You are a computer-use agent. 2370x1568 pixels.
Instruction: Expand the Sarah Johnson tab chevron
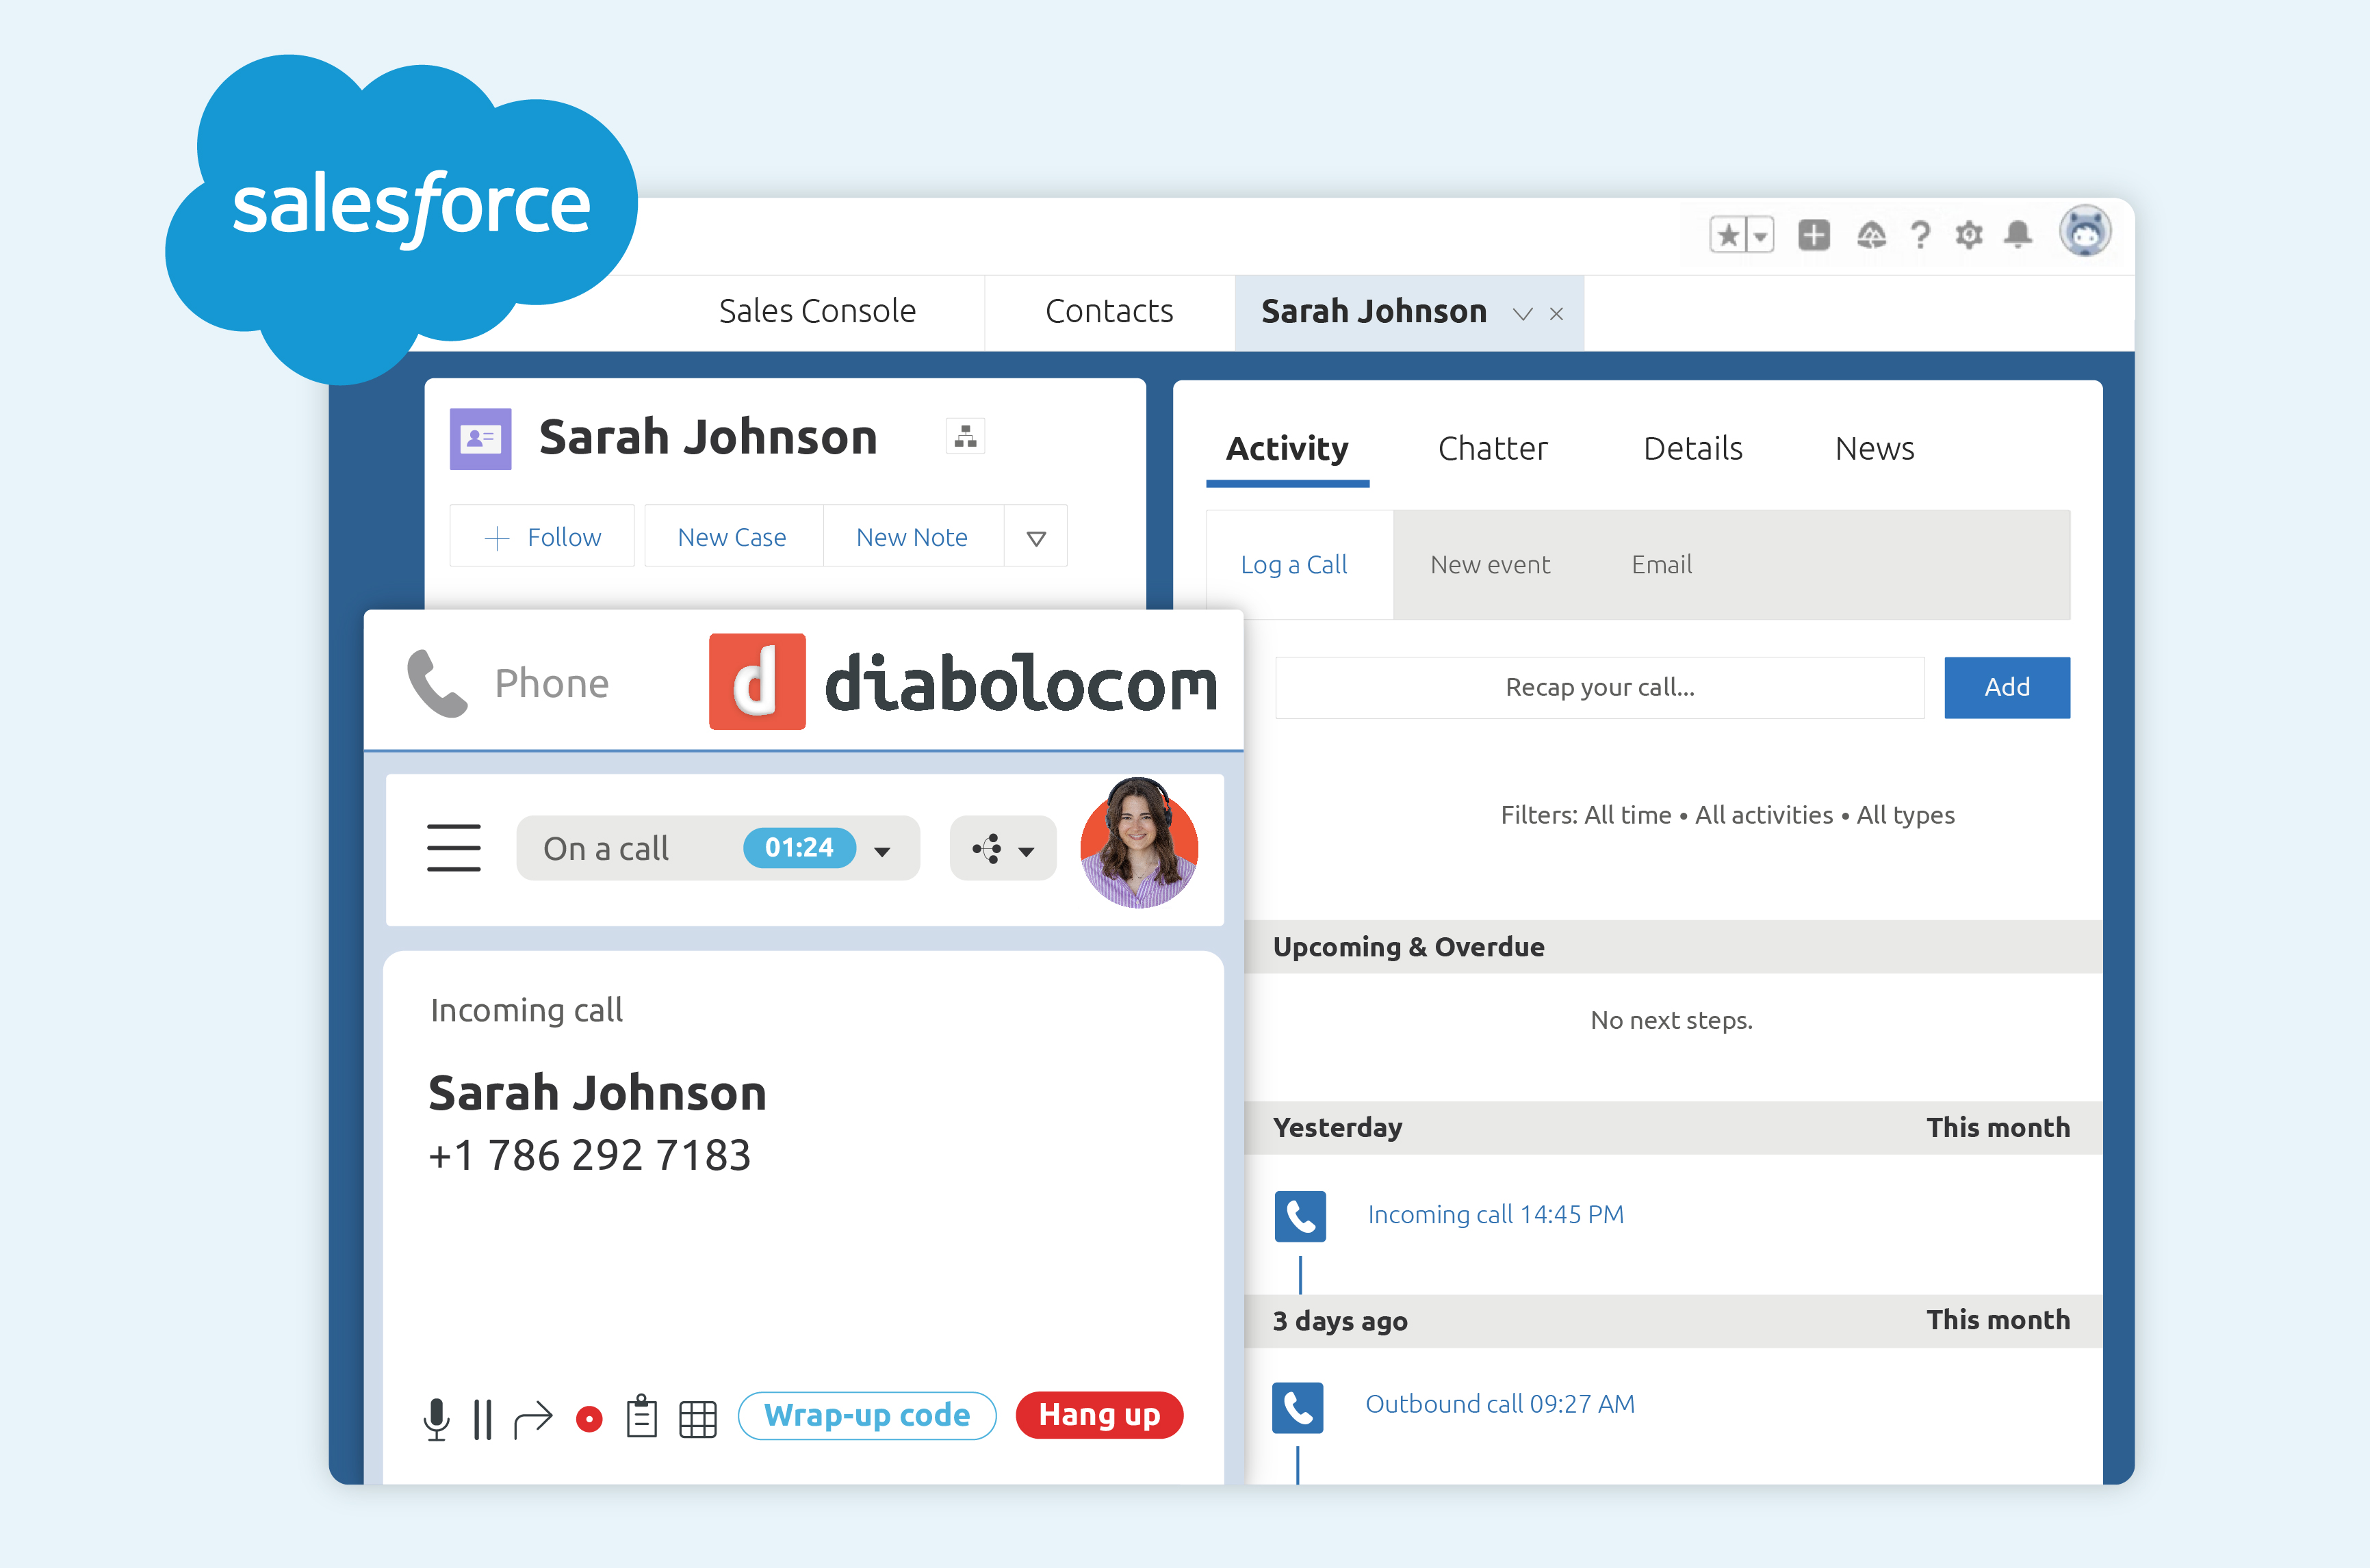[1523, 313]
